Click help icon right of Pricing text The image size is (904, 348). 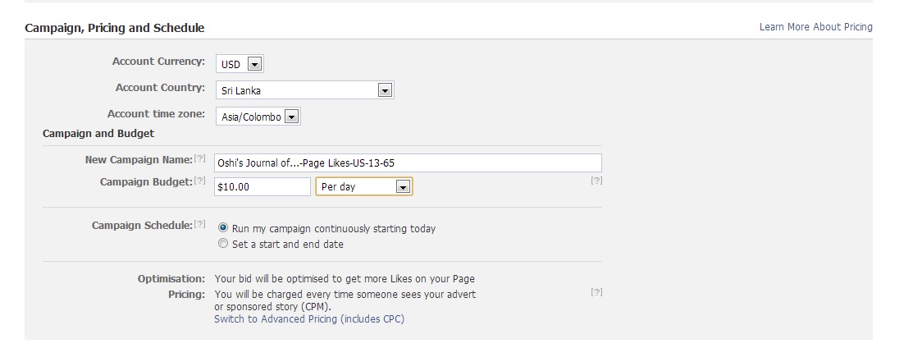click(596, 292)
